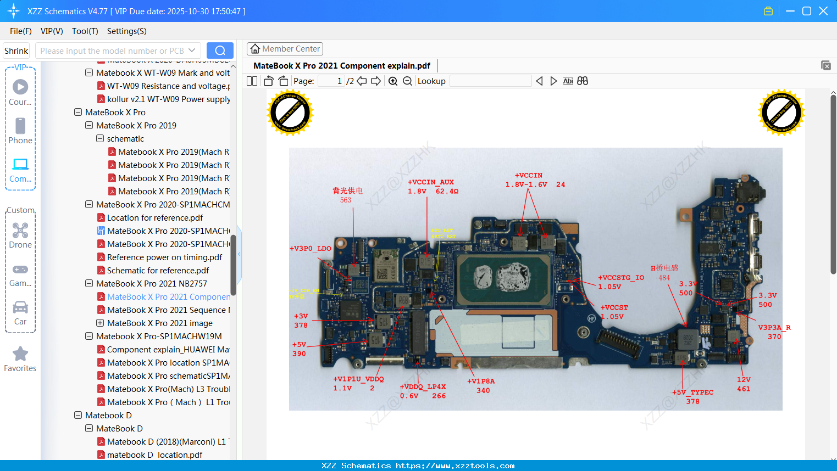Image resolution: width=837 pixels, height=471 pixels.
Task: Zoom in on the PDF
Action: [393, 81]
